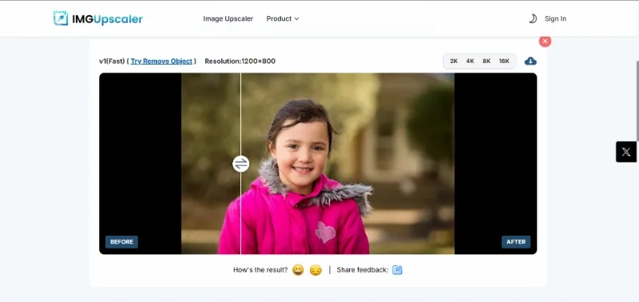Rate result with sad face emoji
Image resolution: width=639 pixels, height=302 pixels.
(316, 270)
